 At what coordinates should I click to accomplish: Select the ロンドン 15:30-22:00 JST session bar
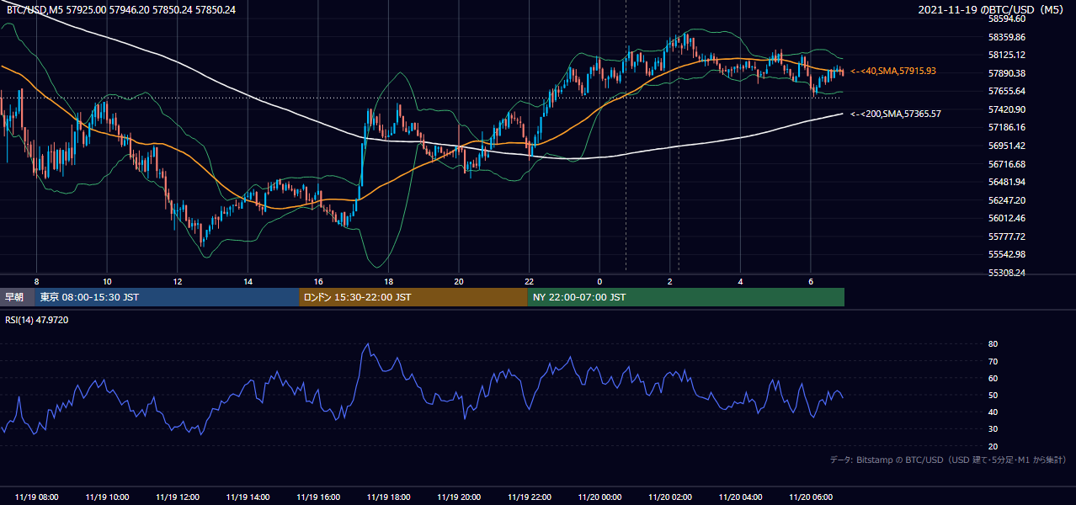click(x=413, y=297)
